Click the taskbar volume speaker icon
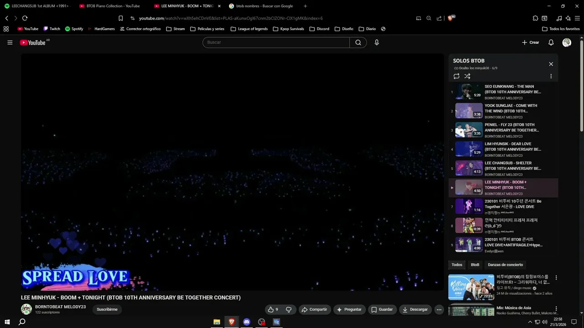The width and height of the screenshot is (584, 328). (545, 322)
